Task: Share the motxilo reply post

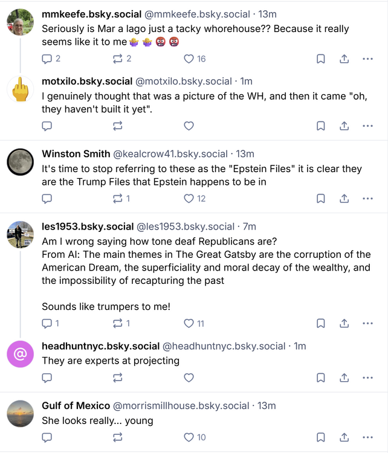Action: [x=344, y=126]
